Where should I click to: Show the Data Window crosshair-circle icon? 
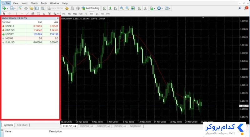click(x=26, y=8)
